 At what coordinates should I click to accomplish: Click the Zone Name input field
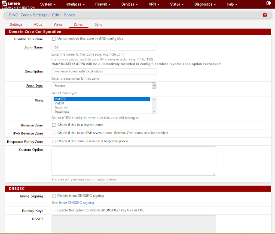click(104, 47)
